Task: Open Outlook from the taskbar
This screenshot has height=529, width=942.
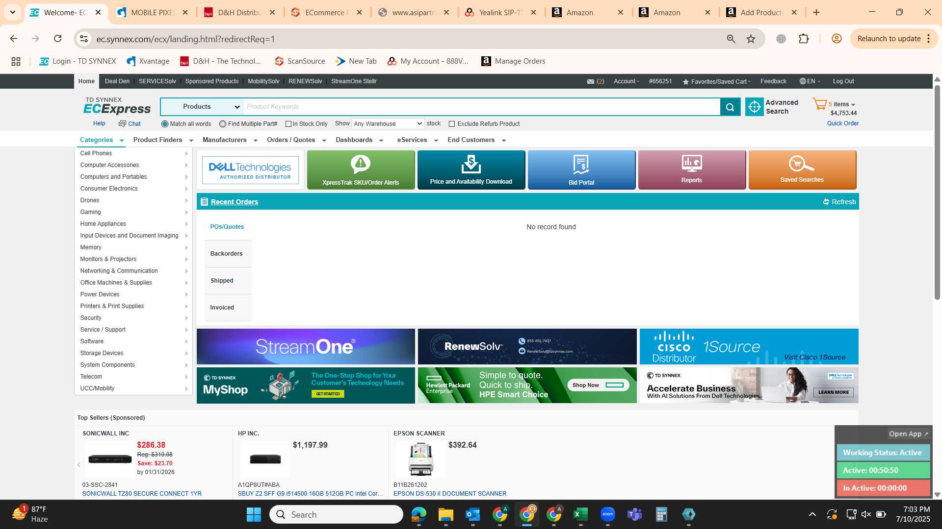Action: (x=472, y=514)
